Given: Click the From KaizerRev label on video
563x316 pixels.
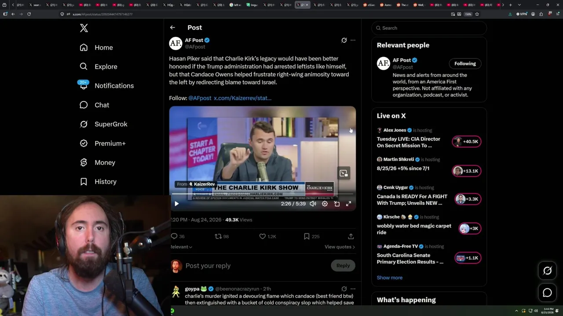Looking at the screenshot, I should coord(196,184).
